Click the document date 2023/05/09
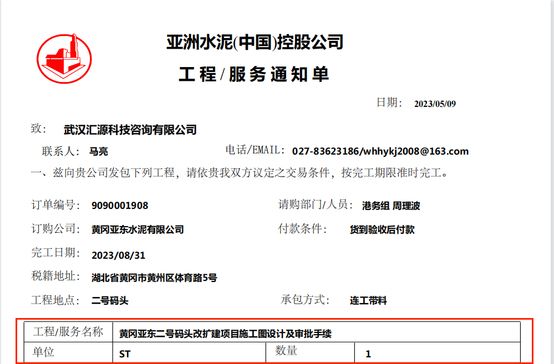This screenshot has height=364, width=554. point(435,104)
